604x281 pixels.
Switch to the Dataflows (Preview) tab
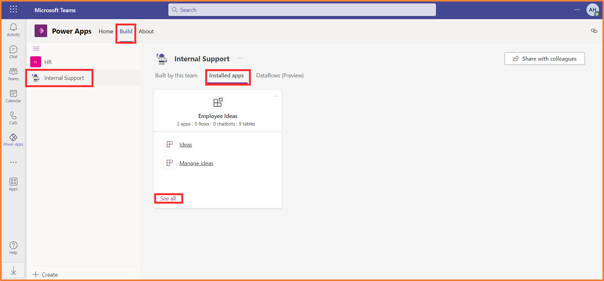(x=279, y=75)
